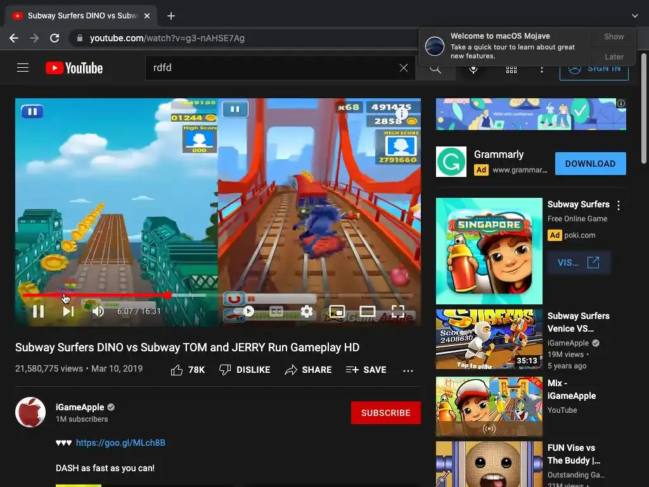The width and height of the screenshot is (649, 487).
Task: Open more actions ellipsis under video
Action: coord(408,370)
